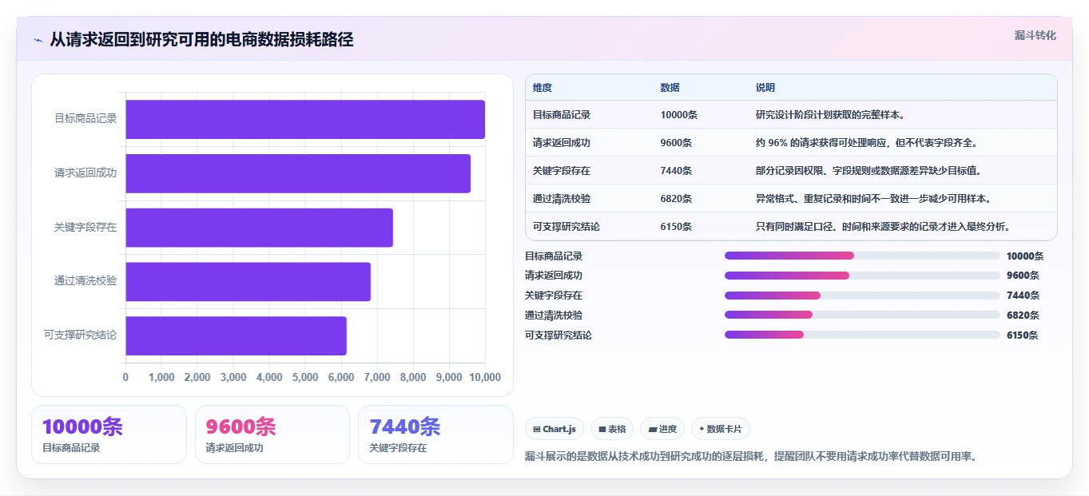Open the 9600条 data card
The width and height of the screenshot is (1089, 496).
(x=272, y=434)
